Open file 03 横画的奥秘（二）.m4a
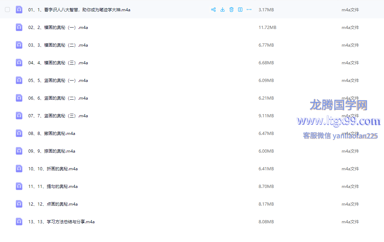Image resolution: width=384 pixels, height=242 pixels. (58, 45)
